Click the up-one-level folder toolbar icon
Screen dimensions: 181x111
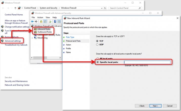41,21
